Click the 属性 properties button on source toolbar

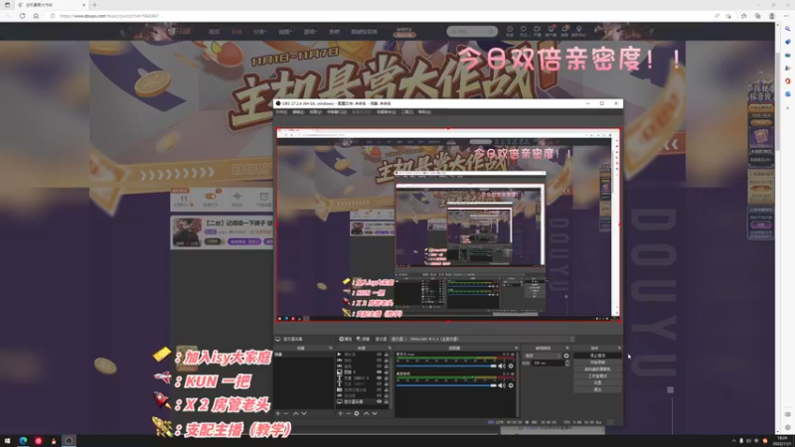click(346, 339)
